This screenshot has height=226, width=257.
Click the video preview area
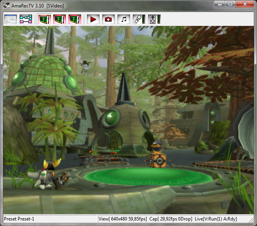128,118
